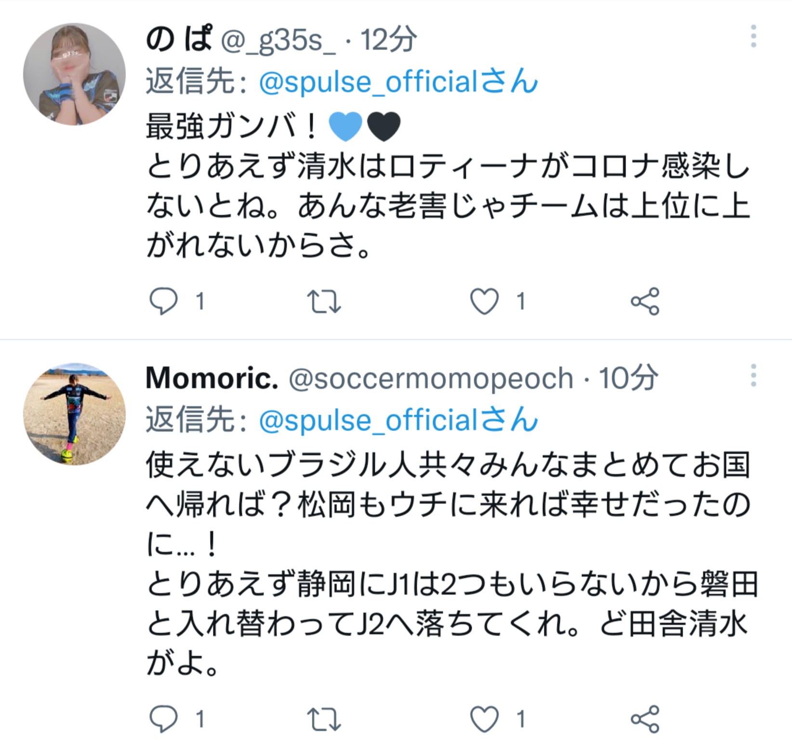Open @spulse_official link in Momoric.'s reply
Screen dimensions: 792x753
(398, 421)
